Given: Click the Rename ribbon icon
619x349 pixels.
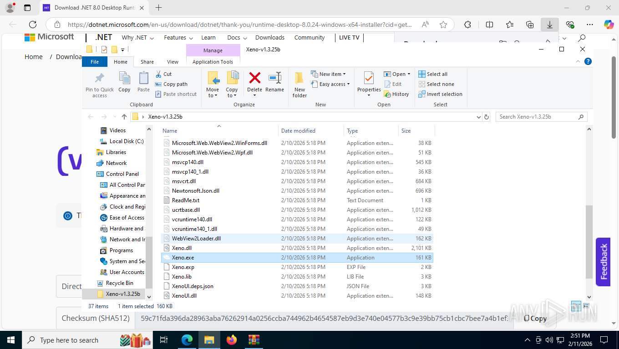Looking at the screenshot, I should click(274, 82).
